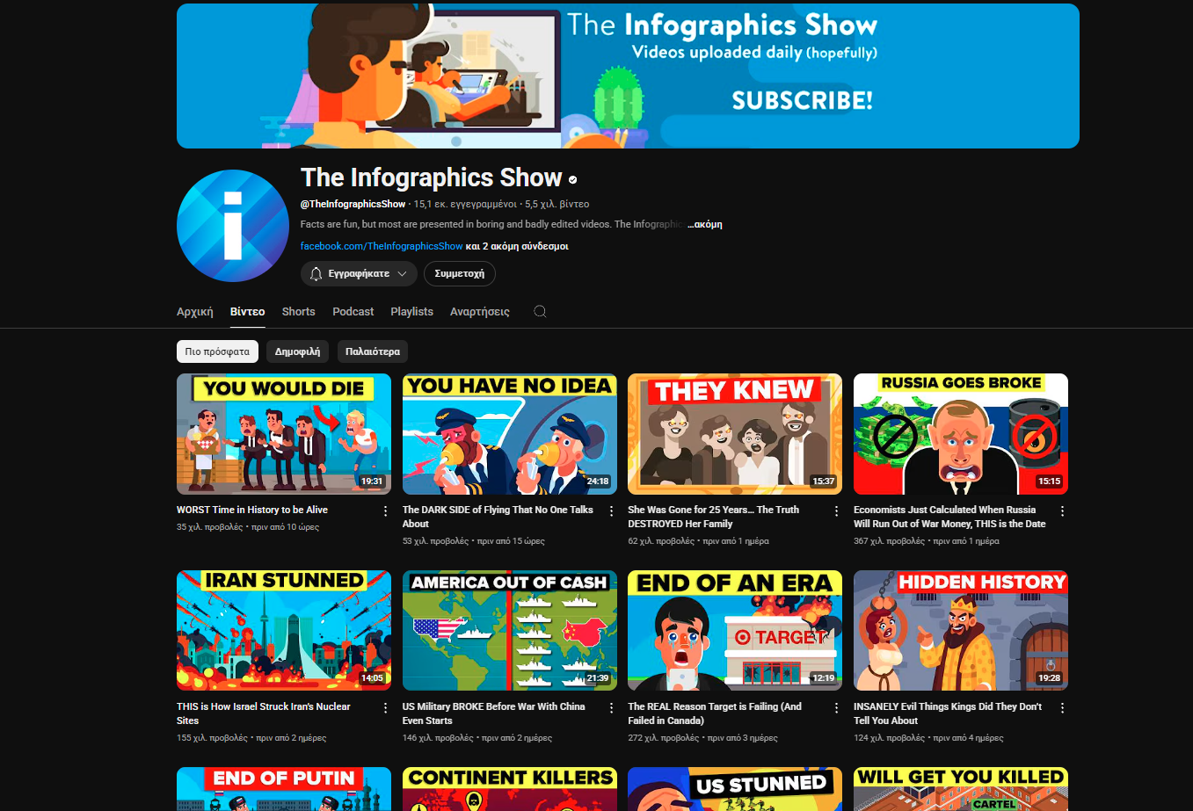Open Economists Just Calculated When Russia title
The image size is (1193, 811).
(949, 517)
